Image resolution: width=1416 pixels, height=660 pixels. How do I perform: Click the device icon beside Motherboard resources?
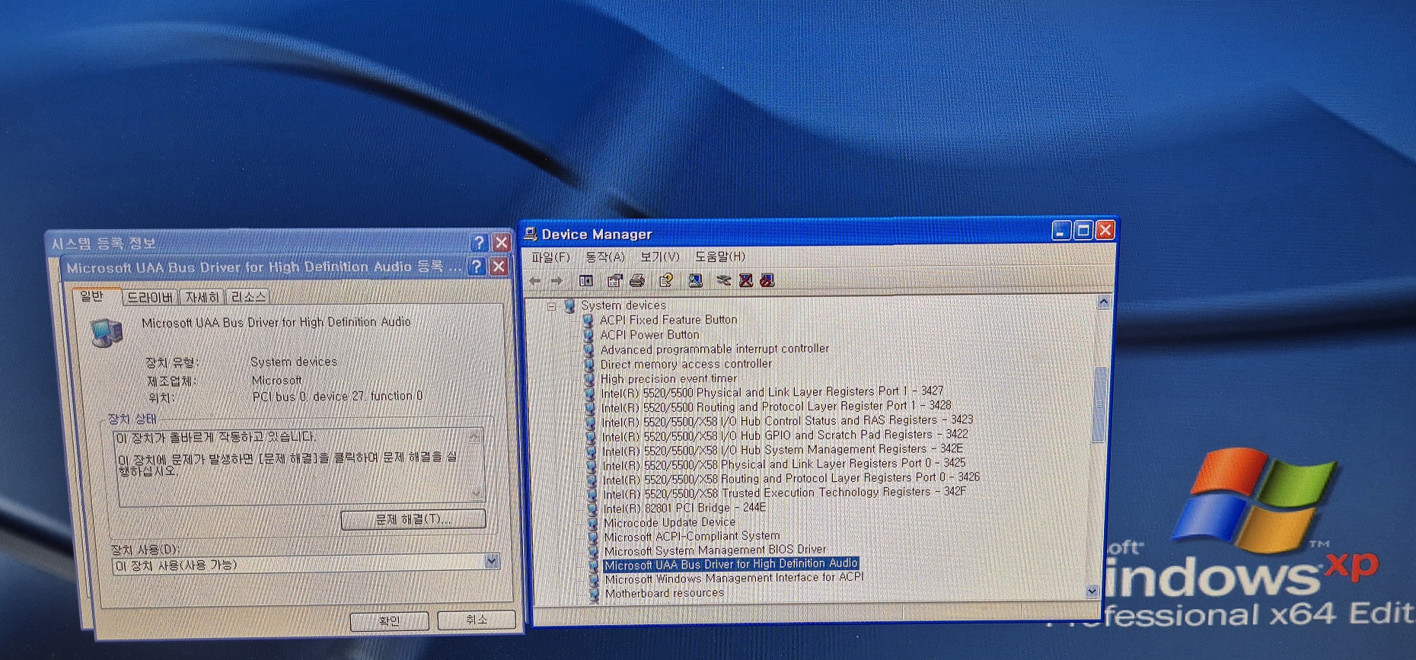[593, 594]
